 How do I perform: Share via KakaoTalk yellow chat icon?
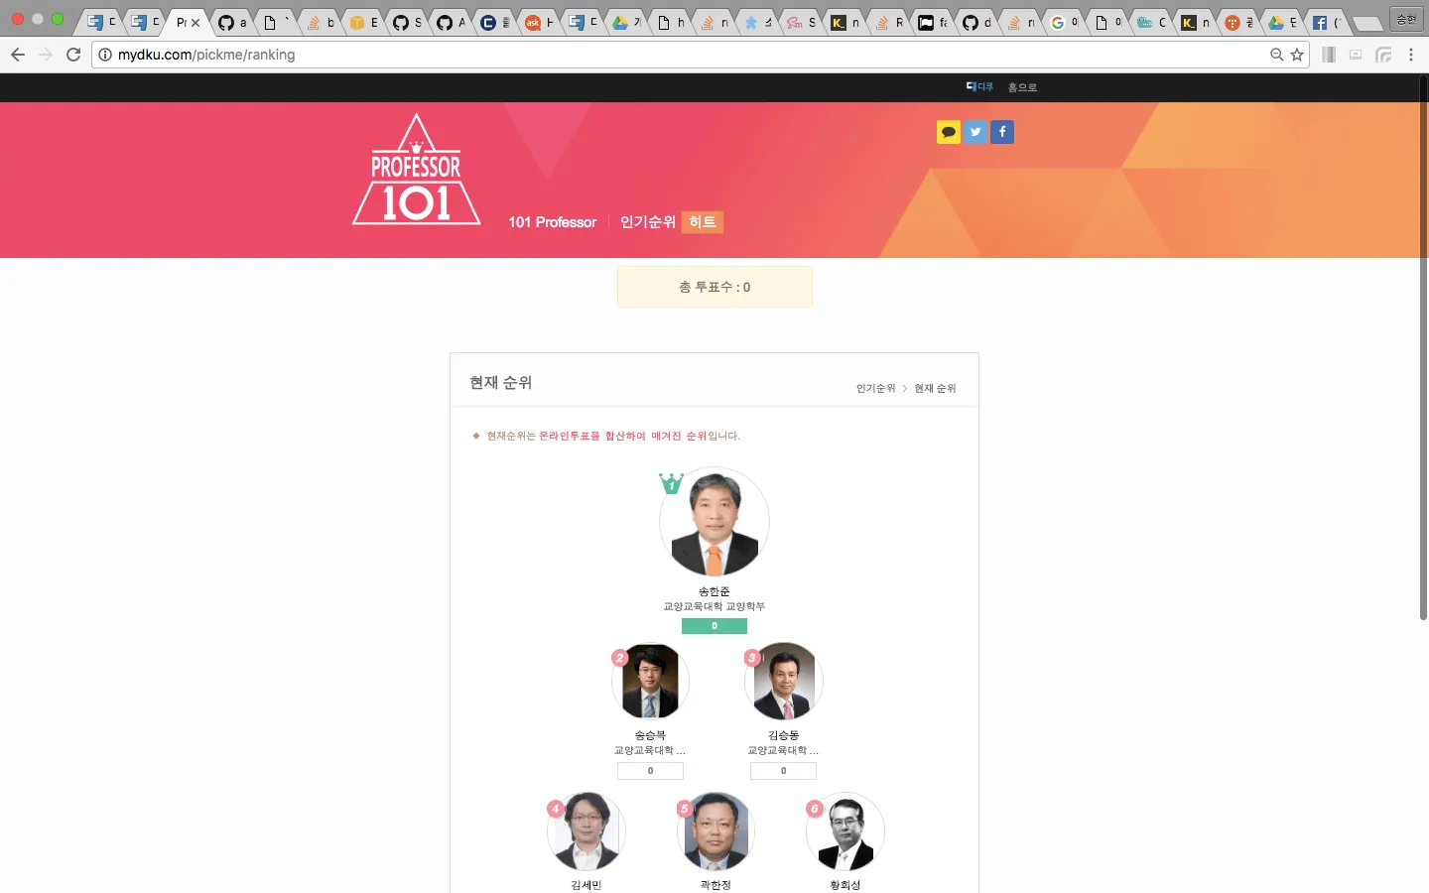949,132
